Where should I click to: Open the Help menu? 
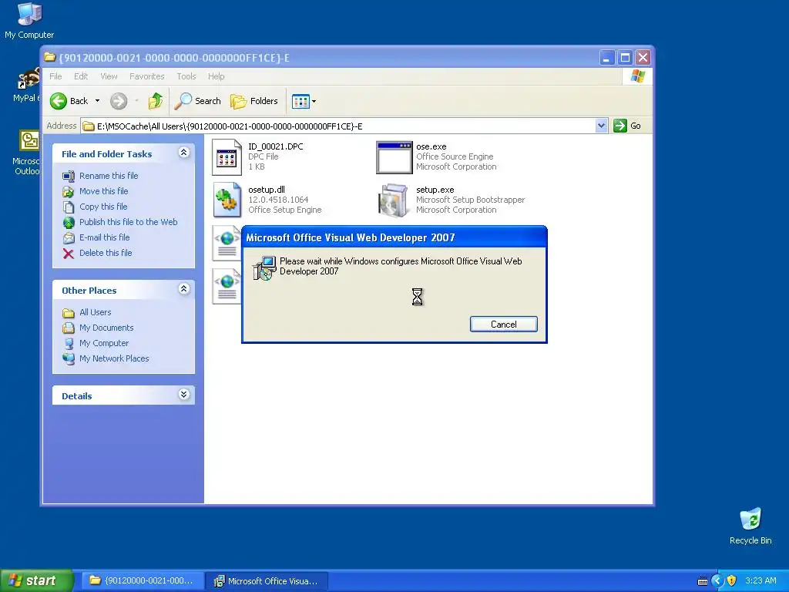click(x=216, y=76)
